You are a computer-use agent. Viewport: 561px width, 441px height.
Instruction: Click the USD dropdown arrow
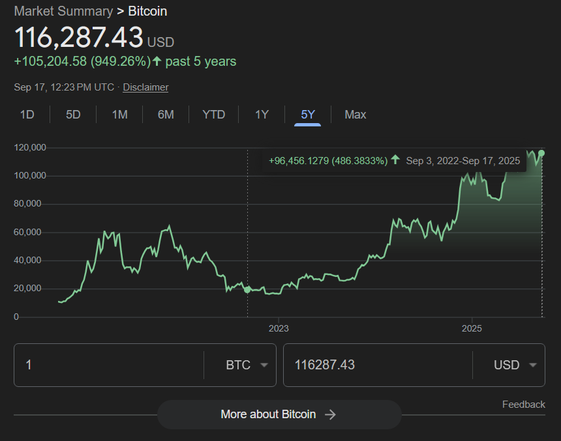pyautogui.click(x=533, y=365)
